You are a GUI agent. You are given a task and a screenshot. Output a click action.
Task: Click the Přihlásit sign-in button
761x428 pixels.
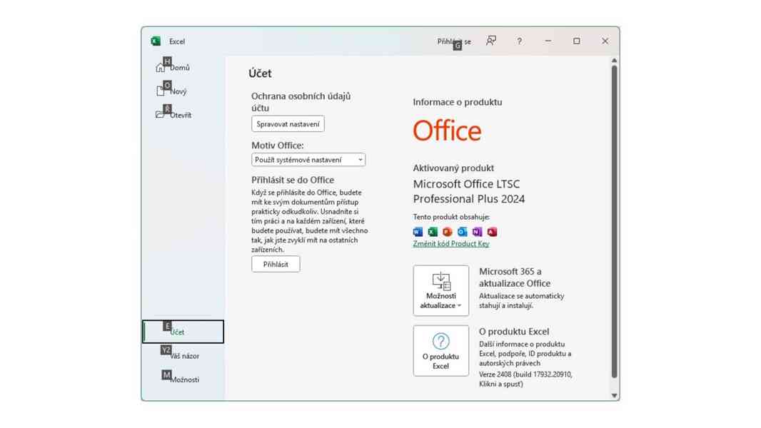[x=276, y=264]
